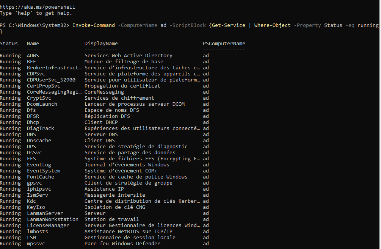Click the Status column header
This screenshot has height=249, width=381.
click(9, 43)
